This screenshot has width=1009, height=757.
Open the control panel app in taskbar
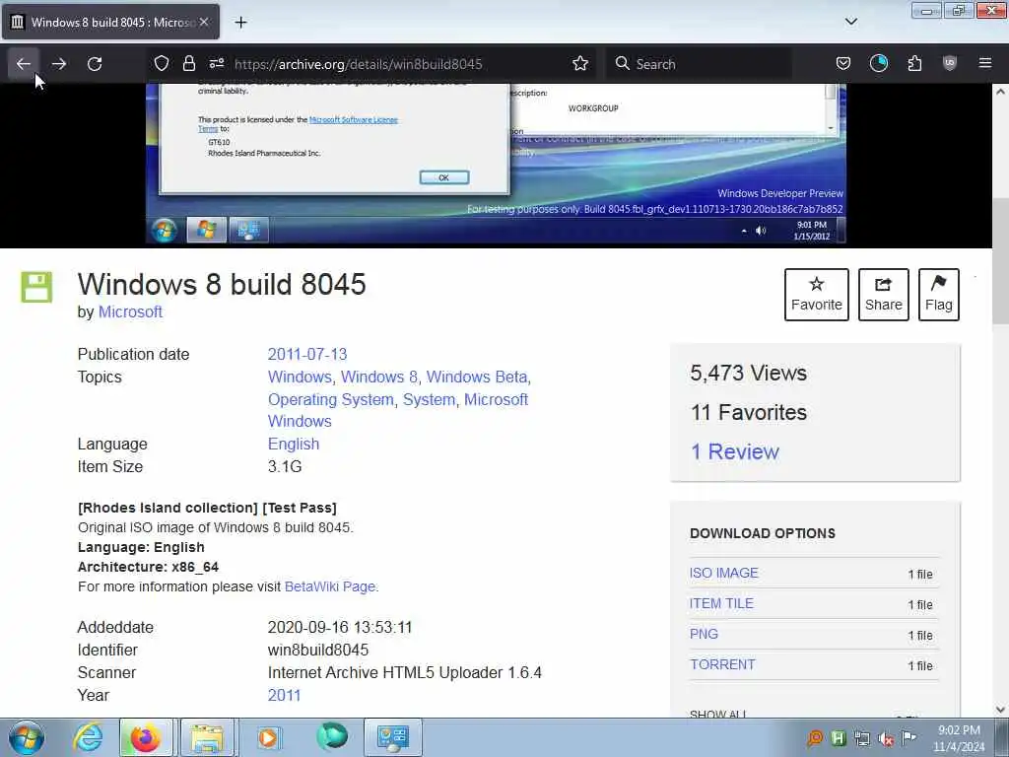[392, 737]
